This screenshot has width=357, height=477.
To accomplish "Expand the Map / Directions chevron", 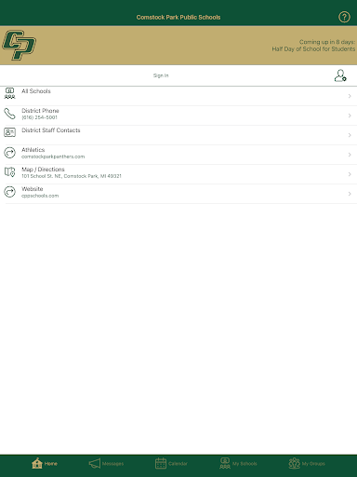I will pos(350,174).
